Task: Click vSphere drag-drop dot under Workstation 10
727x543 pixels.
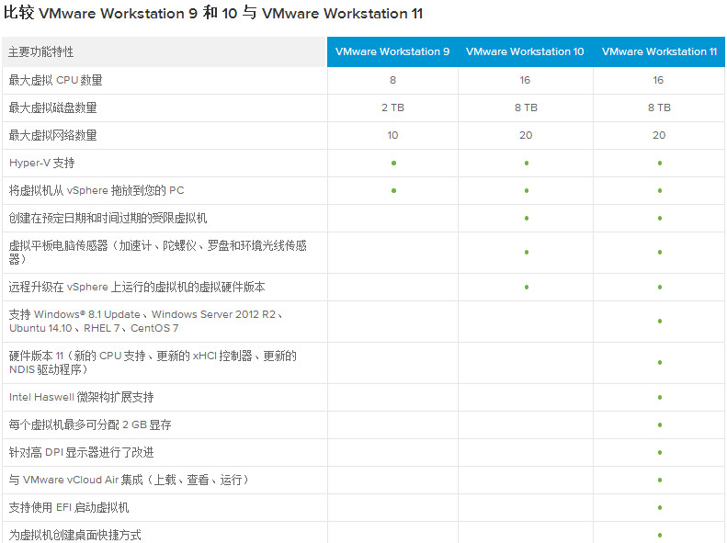Action: 527,190
